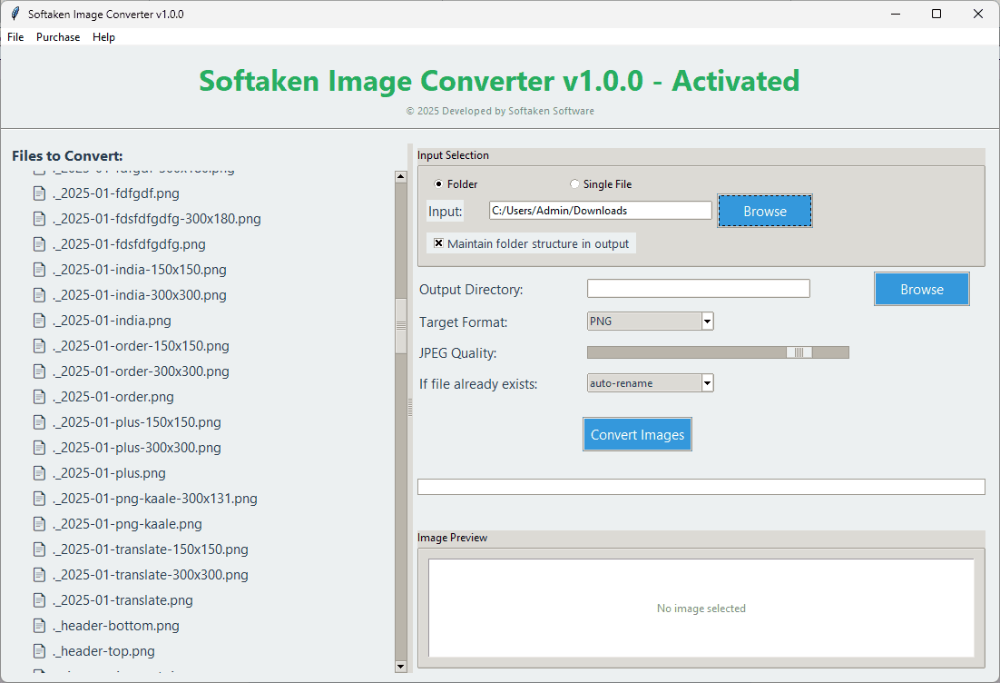This screenshot has width=1000, height=683.
Task: Select the Single File radio button
Action: click(574, 183)
